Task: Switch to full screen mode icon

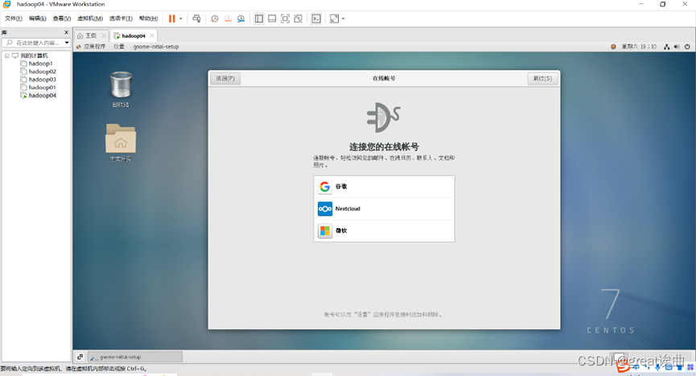Action: pyautogui.click(x=286, y=18)
